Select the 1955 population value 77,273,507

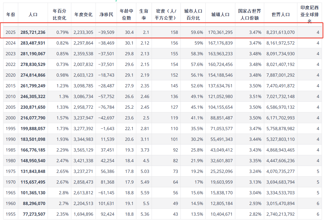[x=33, y=214]
